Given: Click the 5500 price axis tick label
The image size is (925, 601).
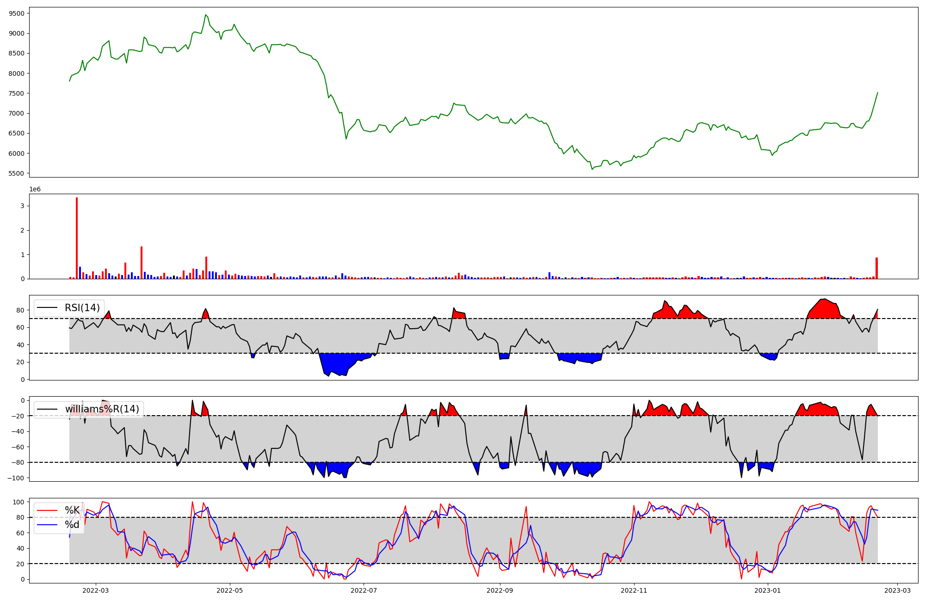Looking at the screenshot, I should 17,173.
